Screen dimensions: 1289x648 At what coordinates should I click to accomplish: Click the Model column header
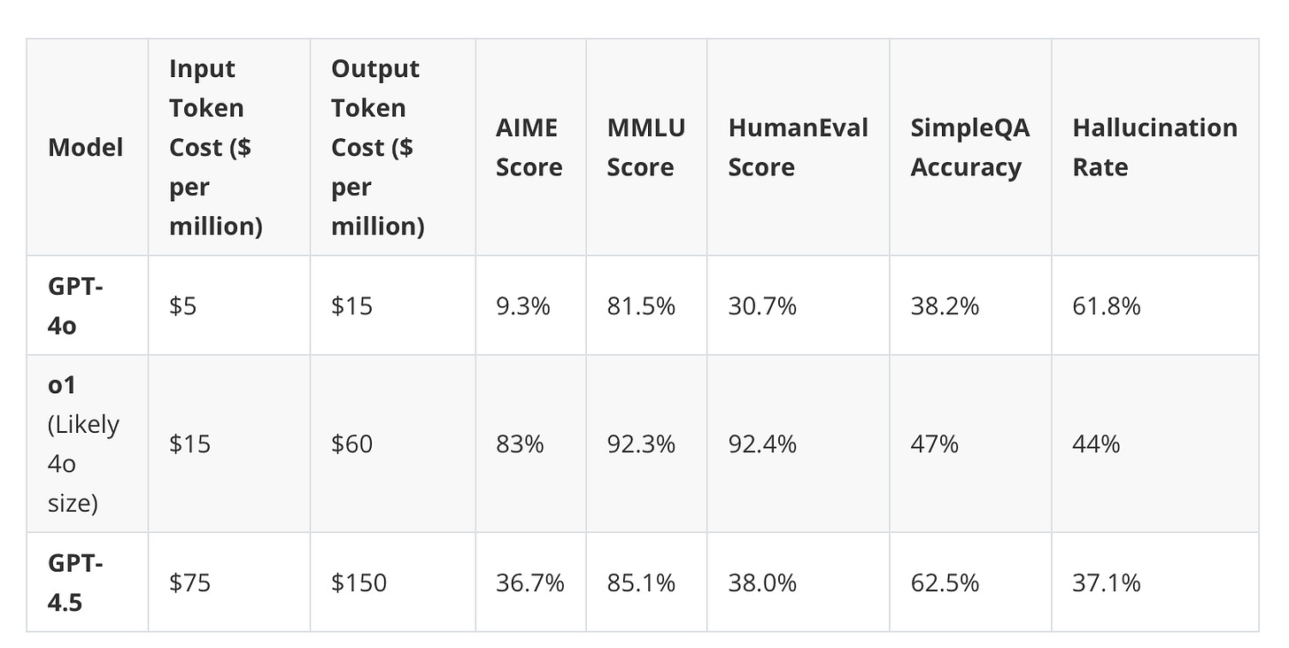coord(86,147)
